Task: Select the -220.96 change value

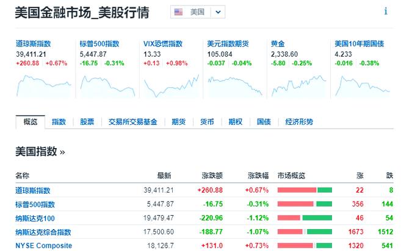Action: coord(211,218)
